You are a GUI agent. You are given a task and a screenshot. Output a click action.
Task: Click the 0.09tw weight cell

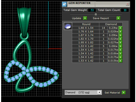pos(113,35)
